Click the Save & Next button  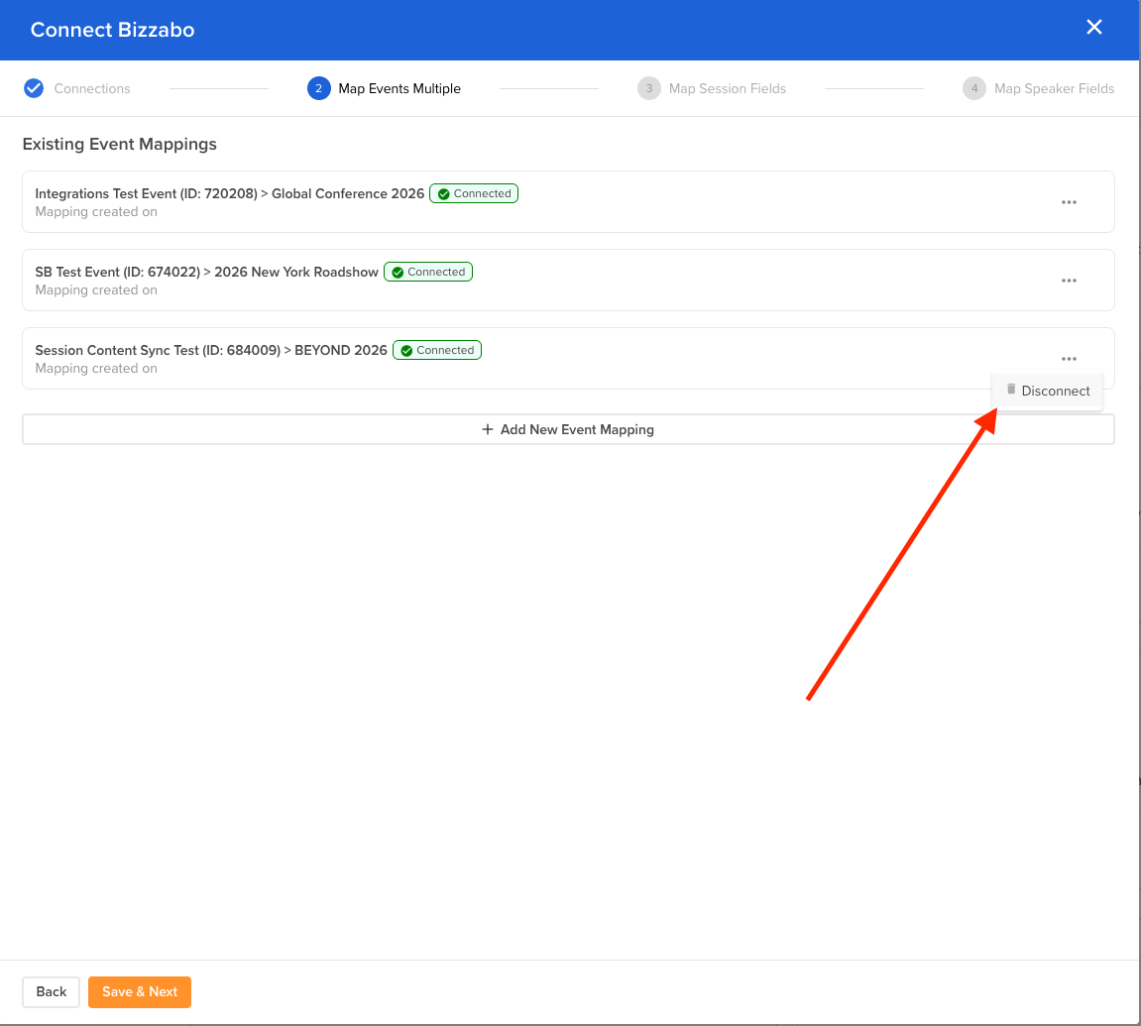[140, 991]
